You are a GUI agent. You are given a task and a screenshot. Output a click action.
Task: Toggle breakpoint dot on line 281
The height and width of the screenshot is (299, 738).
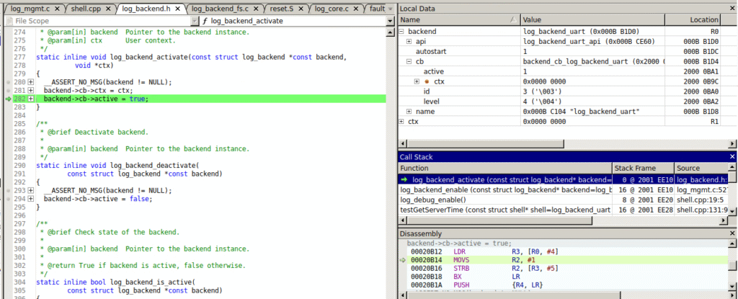coord(7,90)
